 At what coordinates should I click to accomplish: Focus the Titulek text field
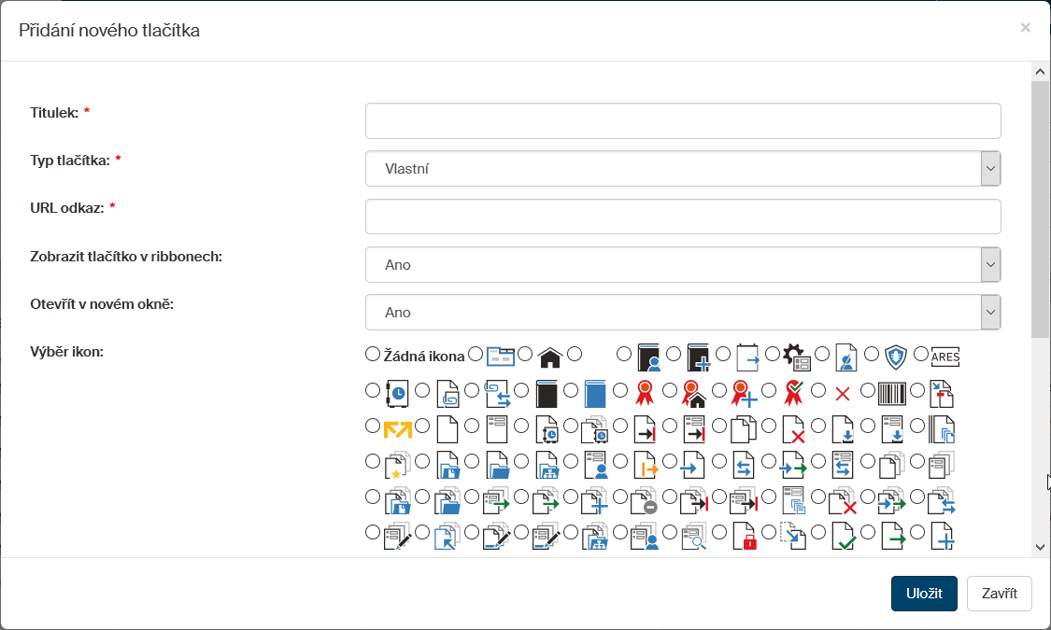[683, 121]
